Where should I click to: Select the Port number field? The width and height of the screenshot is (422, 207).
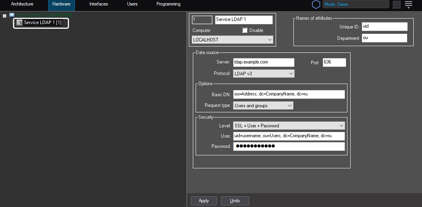click(334, 62)
